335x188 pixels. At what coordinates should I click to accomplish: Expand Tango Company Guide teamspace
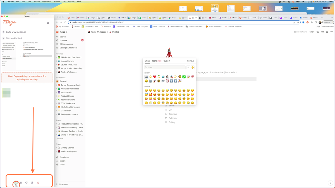tap(56, 85)
